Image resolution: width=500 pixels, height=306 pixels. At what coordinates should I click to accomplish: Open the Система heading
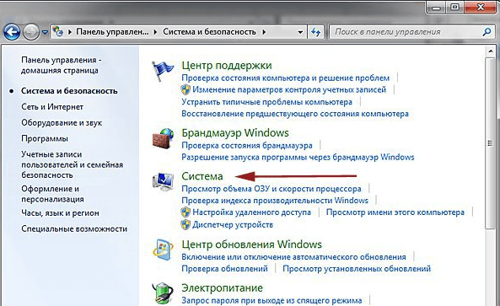(202, 176)
